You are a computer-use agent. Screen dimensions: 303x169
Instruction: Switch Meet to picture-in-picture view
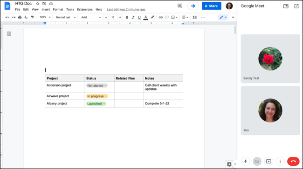[x=286, y=6]
